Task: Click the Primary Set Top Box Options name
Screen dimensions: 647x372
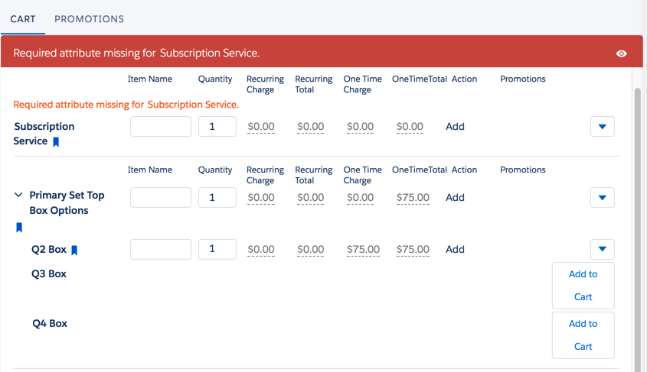Action: tap(67, 202)
